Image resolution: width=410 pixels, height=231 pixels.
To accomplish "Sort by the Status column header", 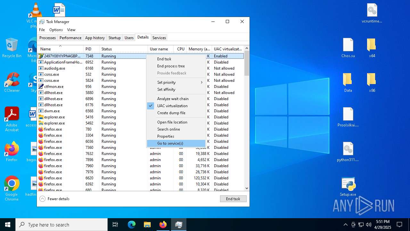I will 124,49.
